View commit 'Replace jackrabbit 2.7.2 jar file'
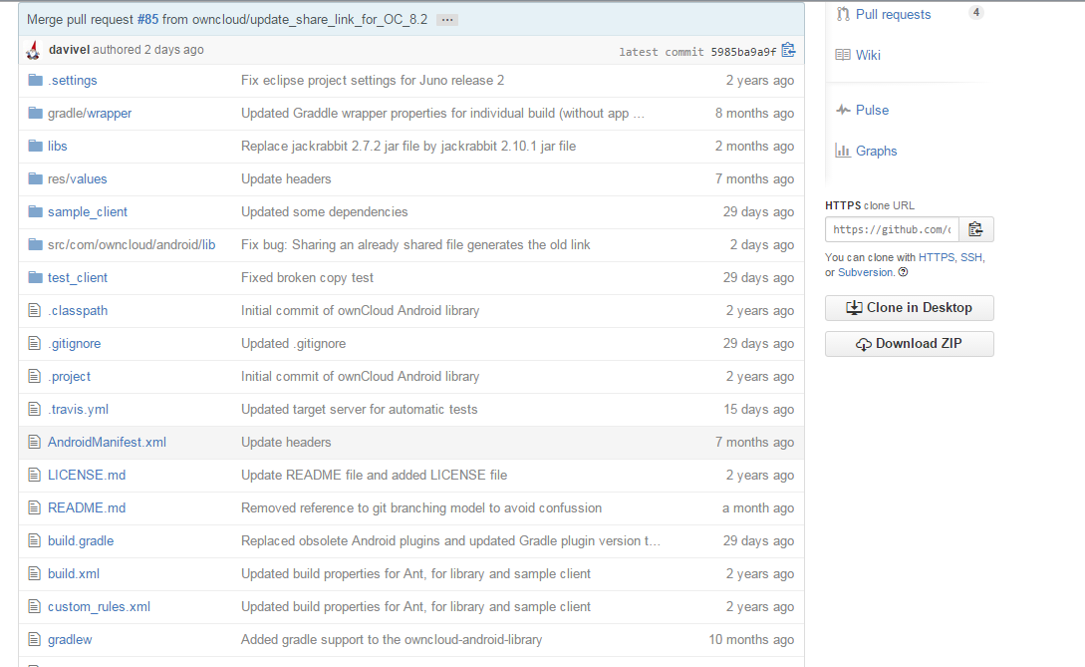Viewport: 1085px width, 667px height. (x=408, y=147)
